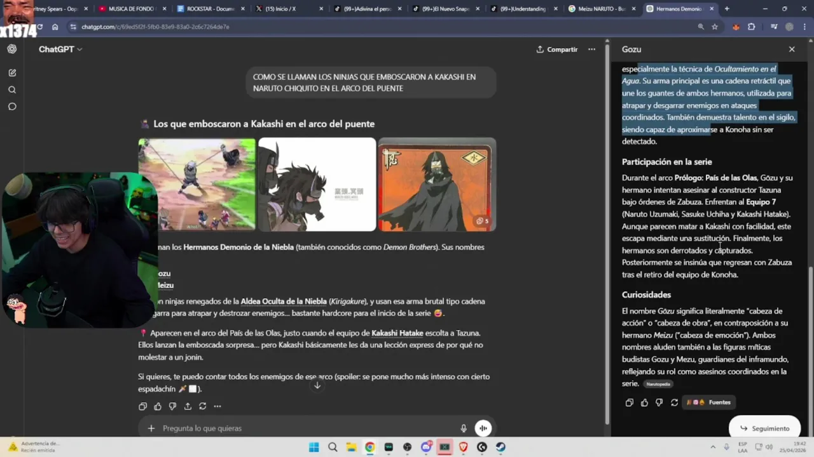The height and width of the screenshot is (457, 814).
Task: Like the Gozu panel response
Action: (644, 402)
